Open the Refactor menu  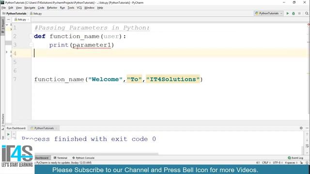pos(52,8)
